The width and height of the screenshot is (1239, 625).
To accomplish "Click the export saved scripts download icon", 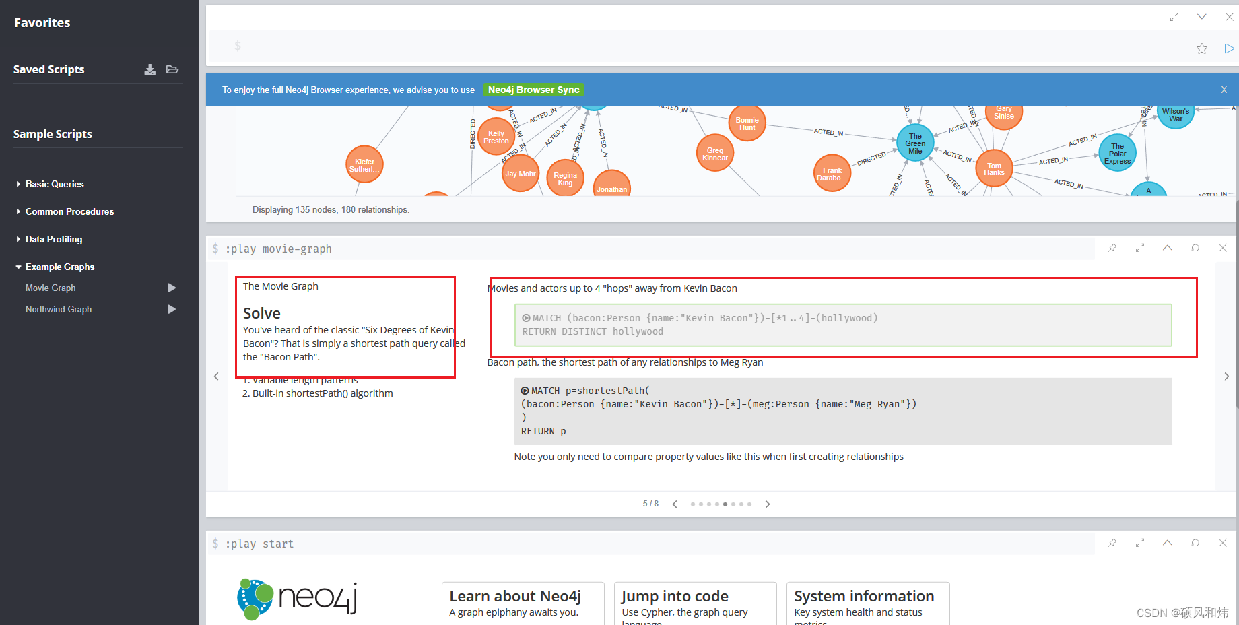I will click(150, 69).
